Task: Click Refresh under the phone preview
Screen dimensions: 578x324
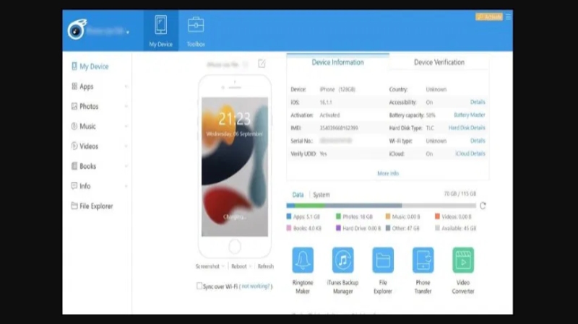Action: (x=266, y=266)
